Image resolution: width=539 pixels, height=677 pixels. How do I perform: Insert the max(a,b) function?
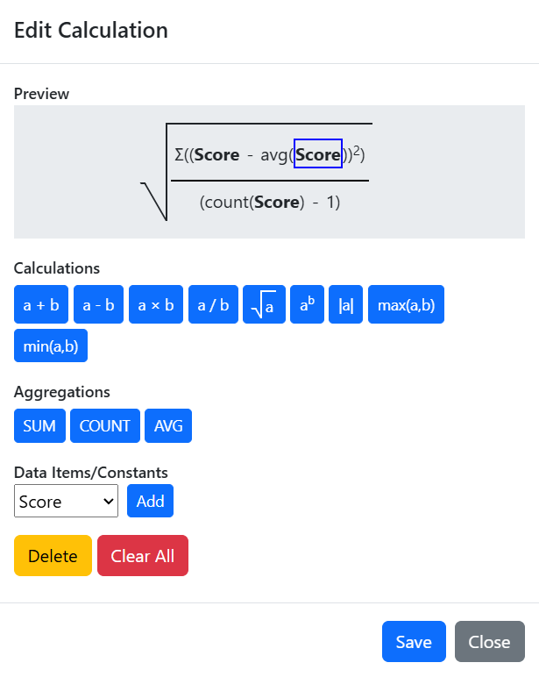click(406, 304)
